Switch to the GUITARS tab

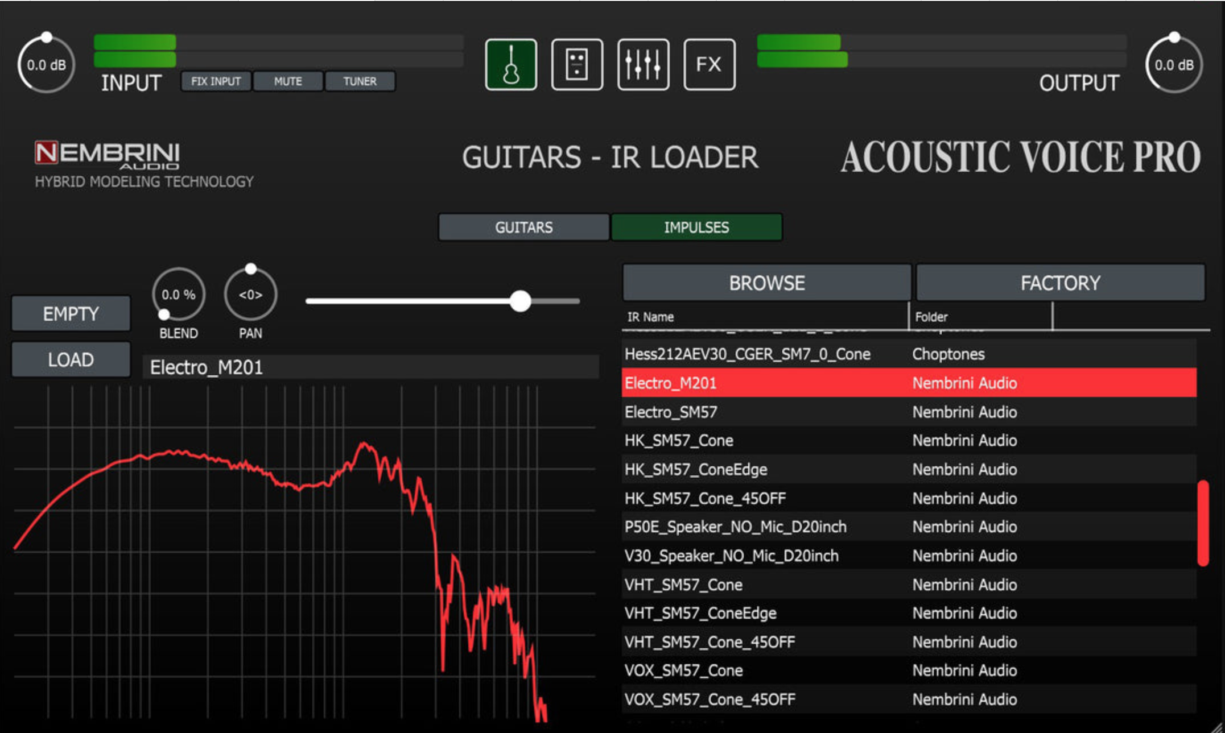tap(523, 227)
